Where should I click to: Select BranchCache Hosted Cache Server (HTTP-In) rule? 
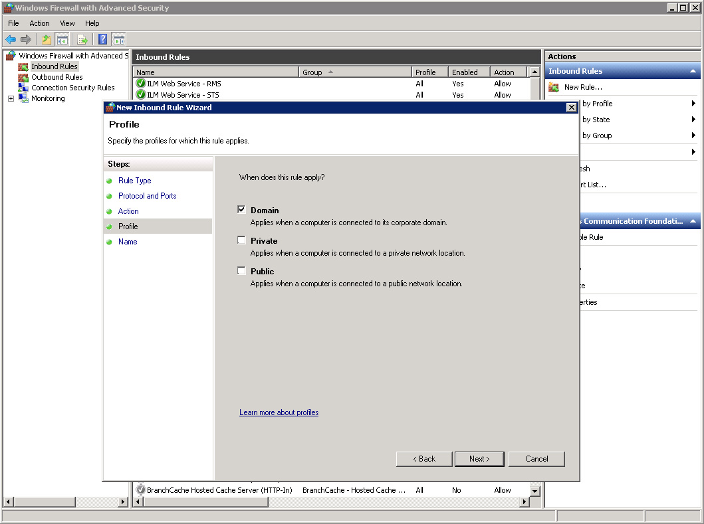pos(331,490)
